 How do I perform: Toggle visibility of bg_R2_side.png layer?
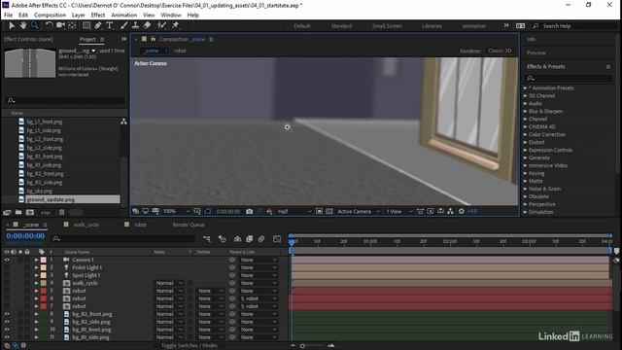[7, 322]
